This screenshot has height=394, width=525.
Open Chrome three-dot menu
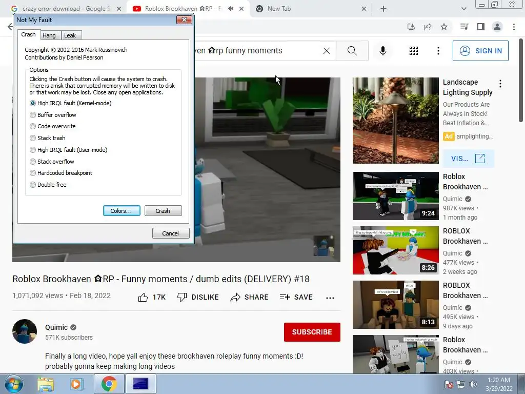514,27
